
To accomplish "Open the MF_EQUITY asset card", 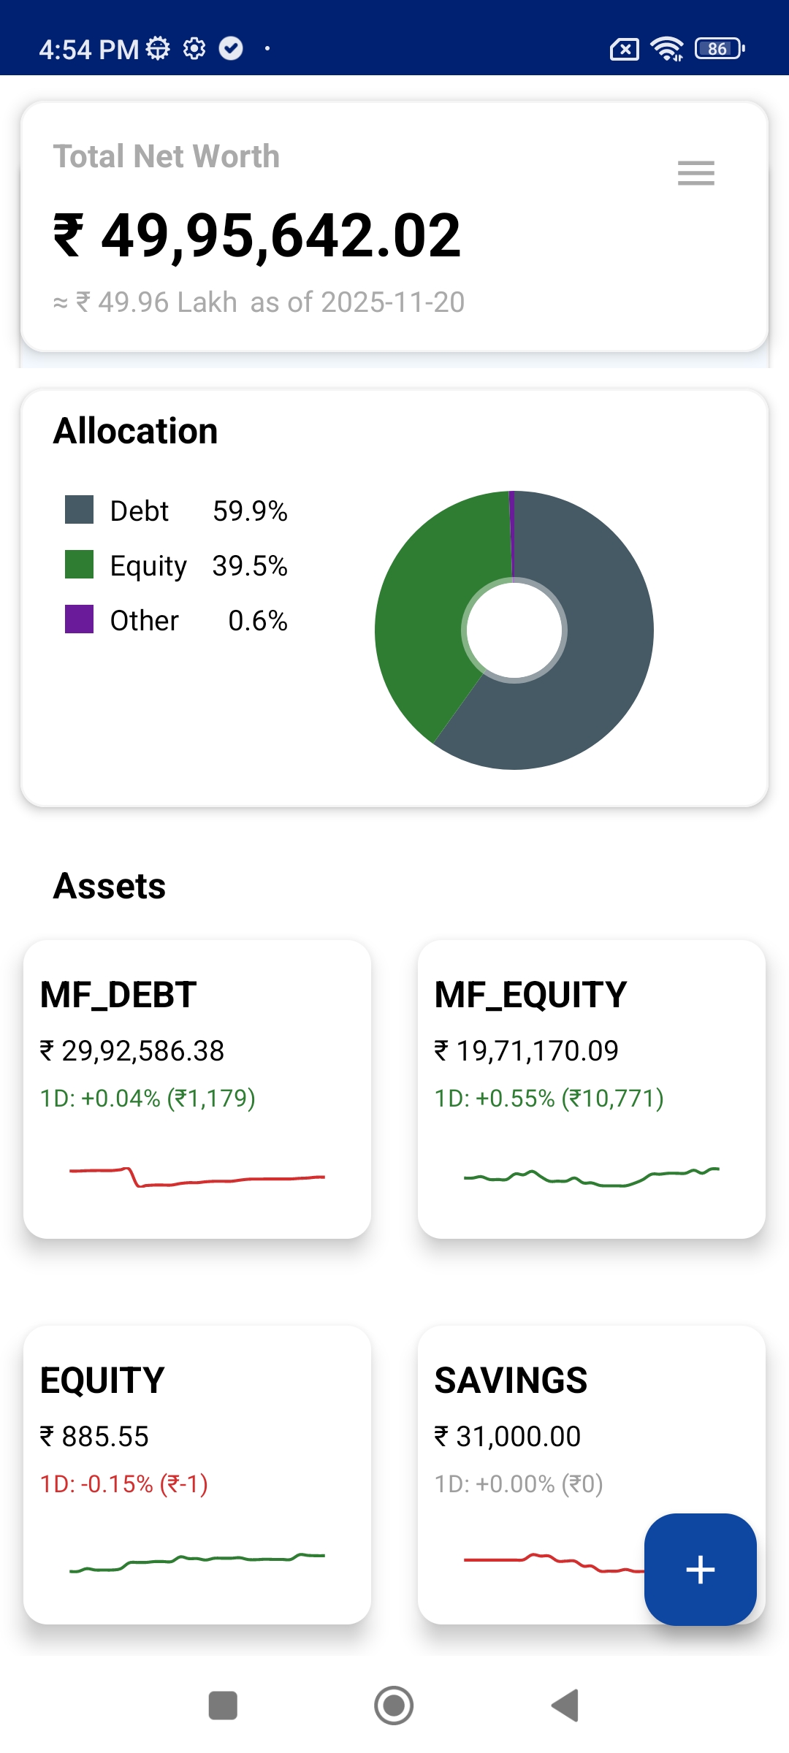I will coord(592,1088).
